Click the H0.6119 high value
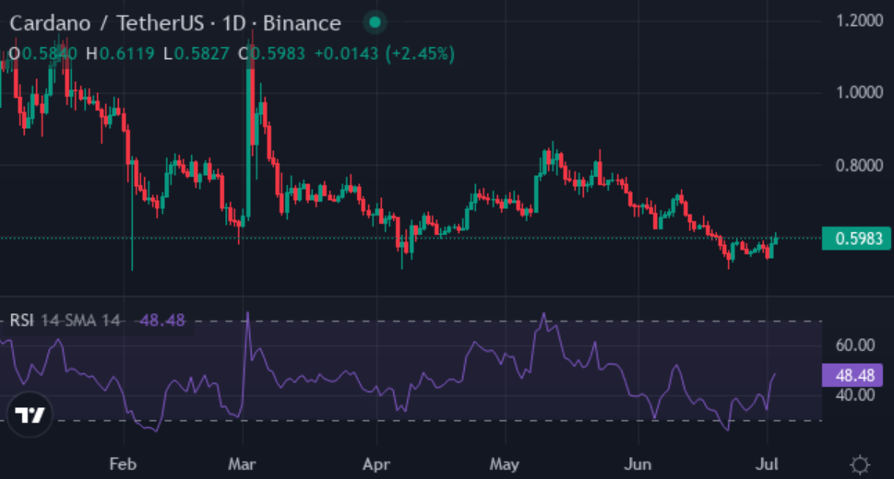 click(x=120, y=54)
